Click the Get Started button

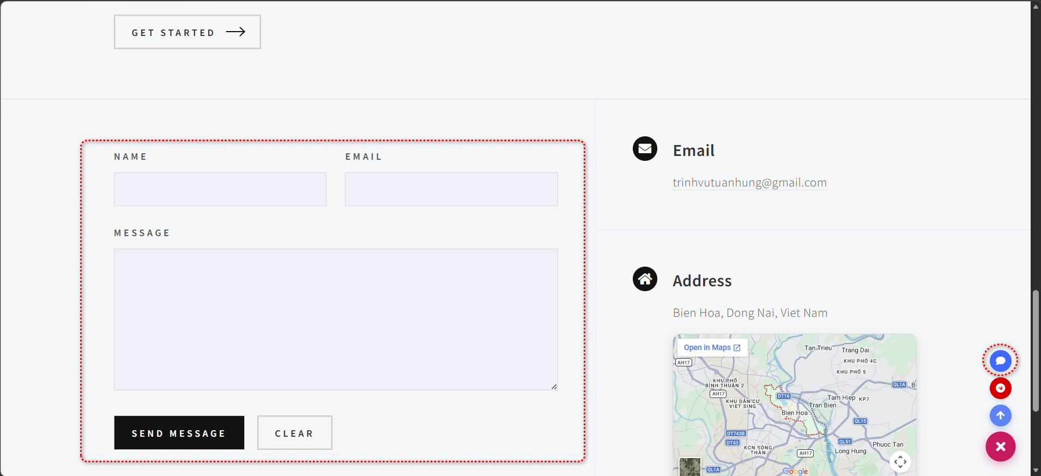[x=187, y=32]
